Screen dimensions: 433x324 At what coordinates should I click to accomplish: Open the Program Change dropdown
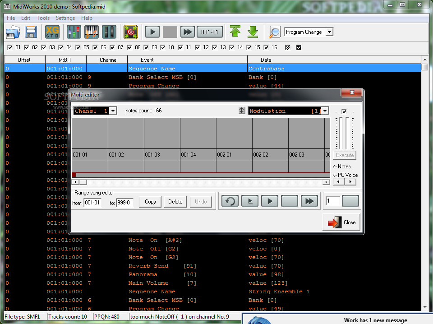[x=329, y=32]
